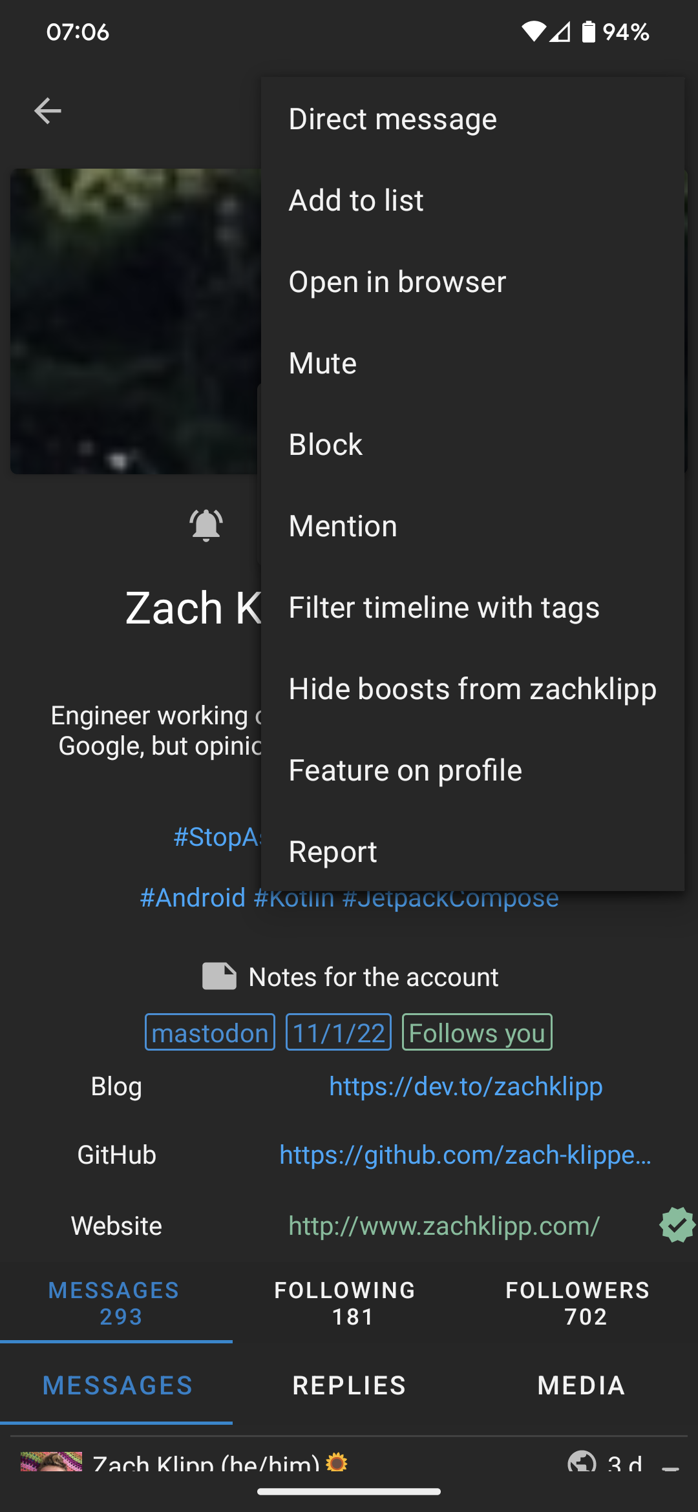Image resolution: width=698 pixels, height=1512 pixels.
Task: Tap the verified checkmark beside zachklipp.com
Action: point(676,1224)
